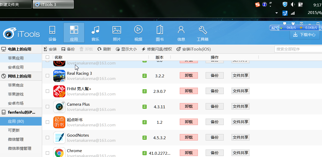Check the GoodNotes checkbox
Screen dimensions: 322x157
[47, 137]
